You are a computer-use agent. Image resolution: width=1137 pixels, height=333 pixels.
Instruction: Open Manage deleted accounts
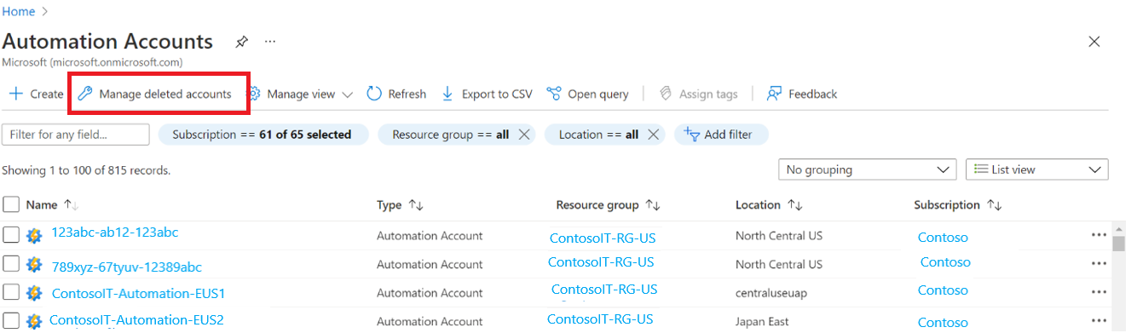pos(155,94)
